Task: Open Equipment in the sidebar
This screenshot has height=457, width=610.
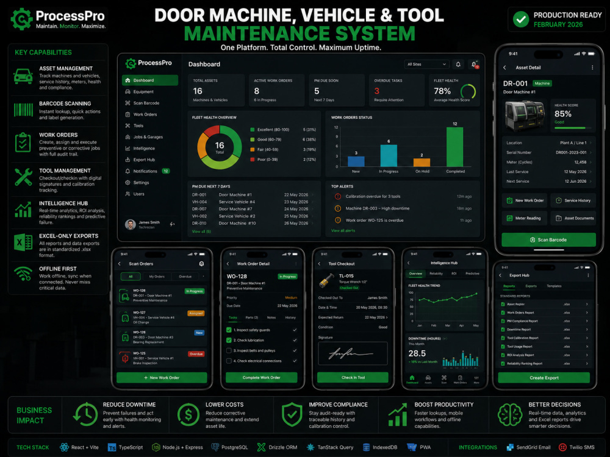Action: point(150,92)
